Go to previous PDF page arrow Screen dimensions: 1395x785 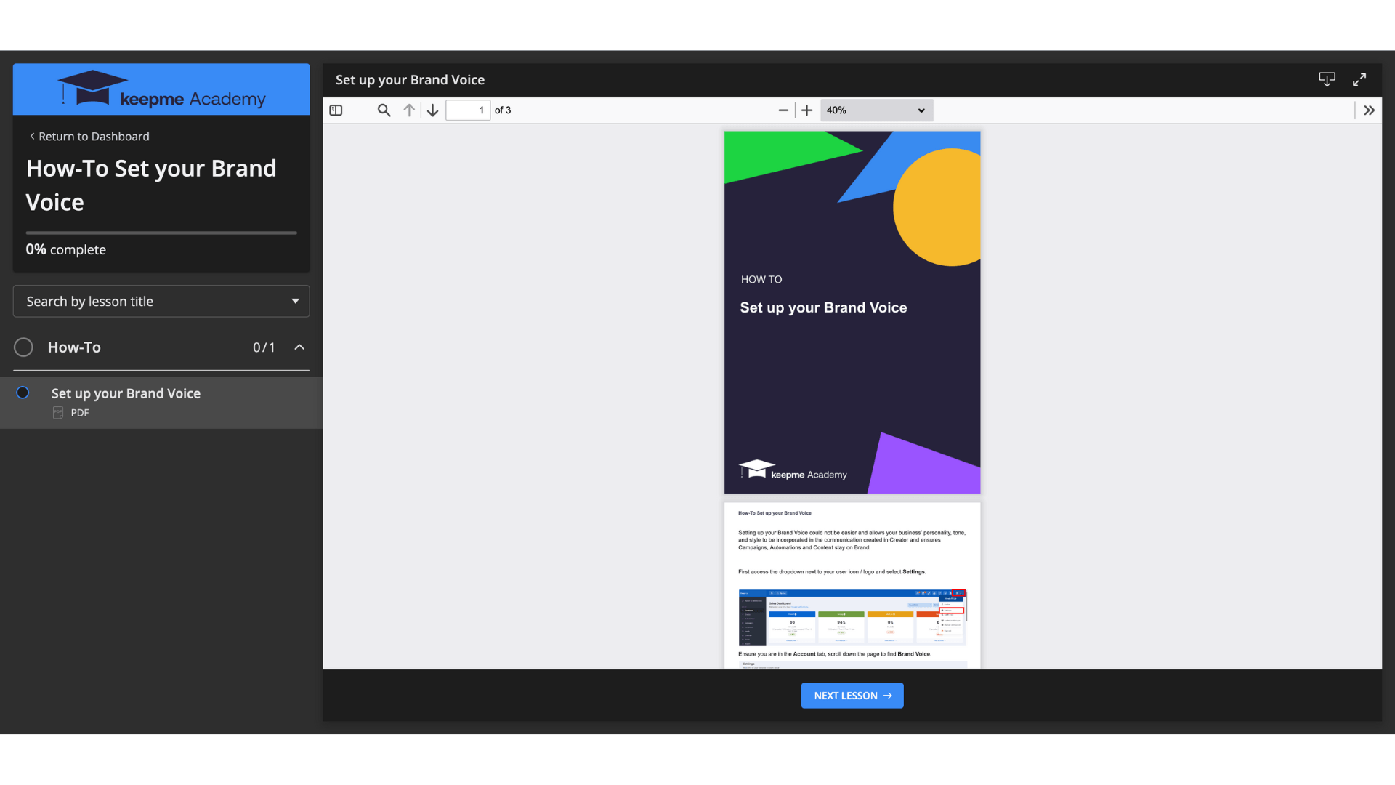(409, 110)
